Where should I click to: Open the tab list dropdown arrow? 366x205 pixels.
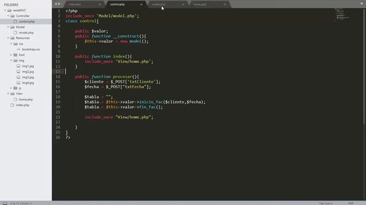(361, 3)
